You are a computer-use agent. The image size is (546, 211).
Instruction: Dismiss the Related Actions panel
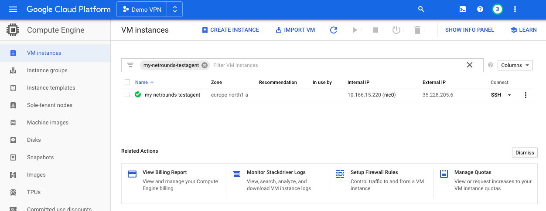coord(525,153)
